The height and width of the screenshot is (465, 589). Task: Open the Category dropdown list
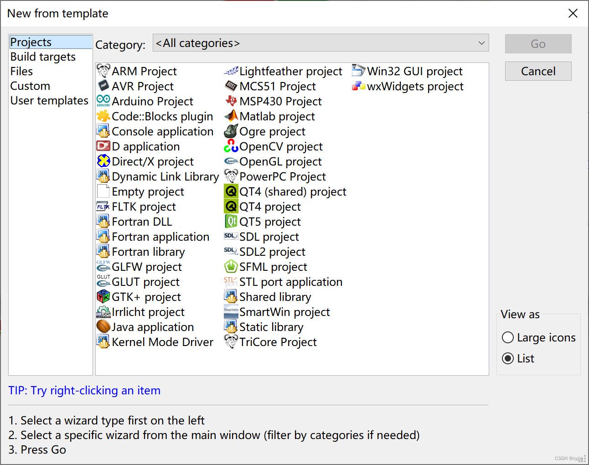click(320, 43)
